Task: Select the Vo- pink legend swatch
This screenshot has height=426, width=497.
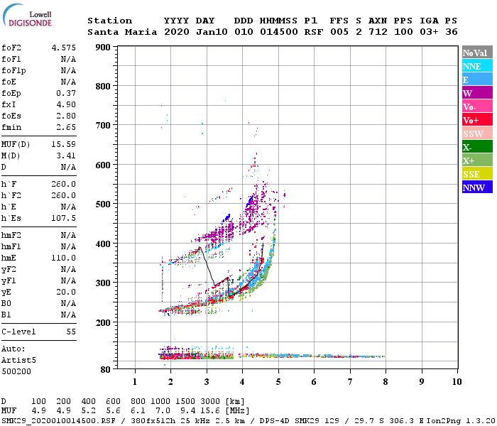Action: (477, 106)
